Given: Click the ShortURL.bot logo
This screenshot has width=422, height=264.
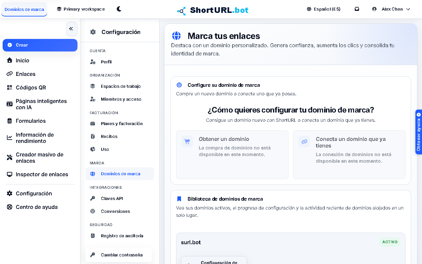Looking at the screenshot, I should [x=213, y=10].
